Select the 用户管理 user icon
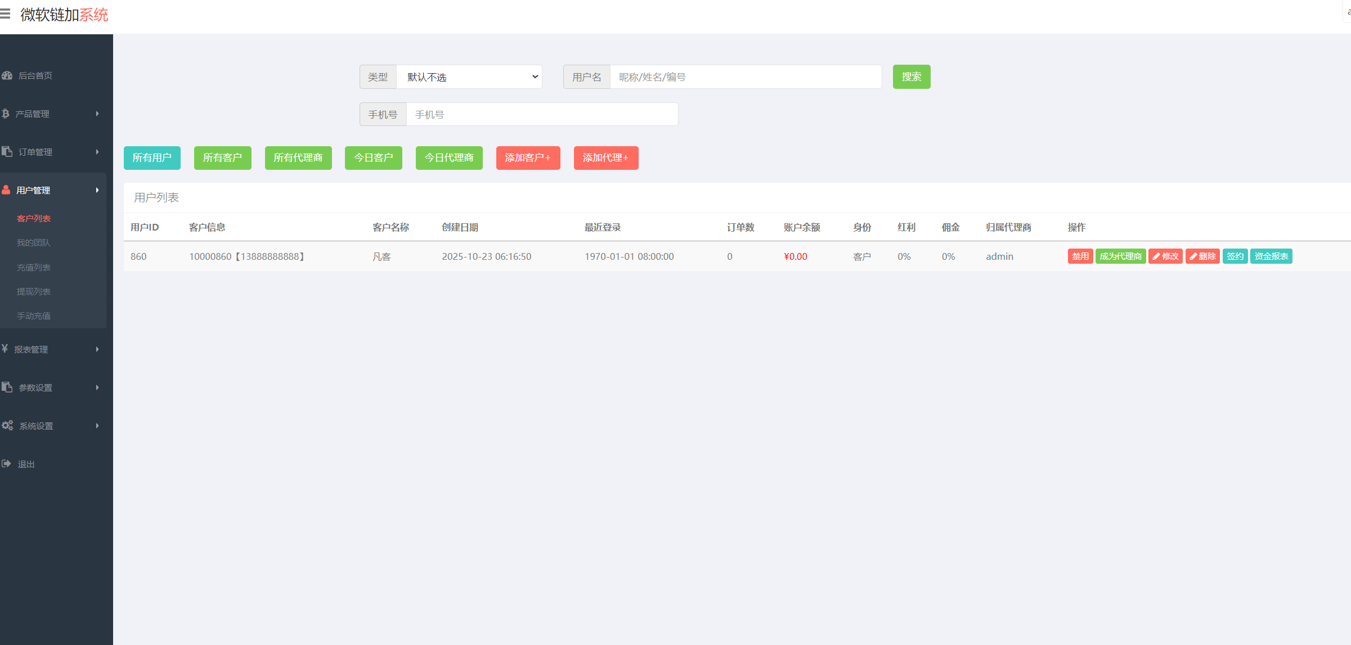The height and width of the screenshot is (645, 1351). click(x=7, y=190)
